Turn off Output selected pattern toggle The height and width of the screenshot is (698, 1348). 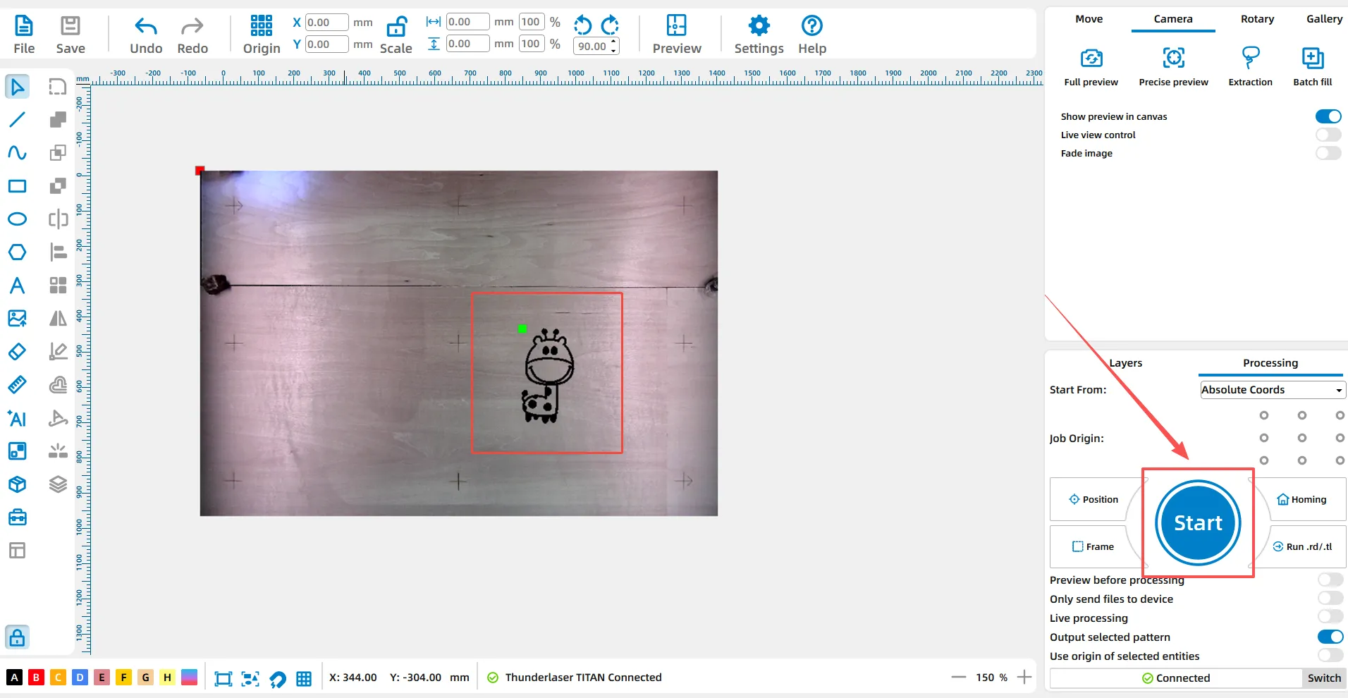1330,637
